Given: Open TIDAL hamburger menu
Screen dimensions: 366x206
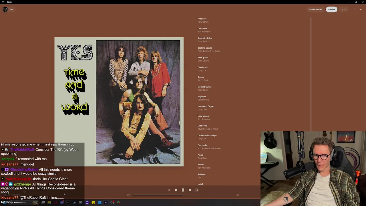Looking at the screenshot, I should point(3,2).
